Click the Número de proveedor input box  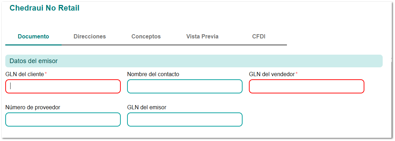click(x=63, y=119)
